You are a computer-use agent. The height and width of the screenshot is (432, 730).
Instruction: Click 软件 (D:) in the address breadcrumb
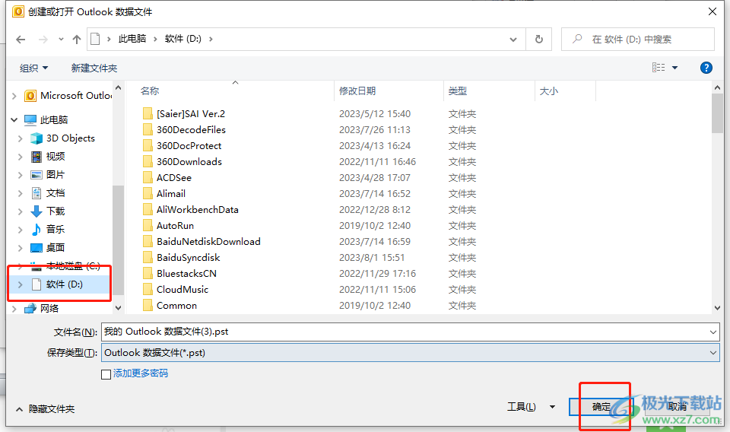pyautogui.click(x=183, y=39)
